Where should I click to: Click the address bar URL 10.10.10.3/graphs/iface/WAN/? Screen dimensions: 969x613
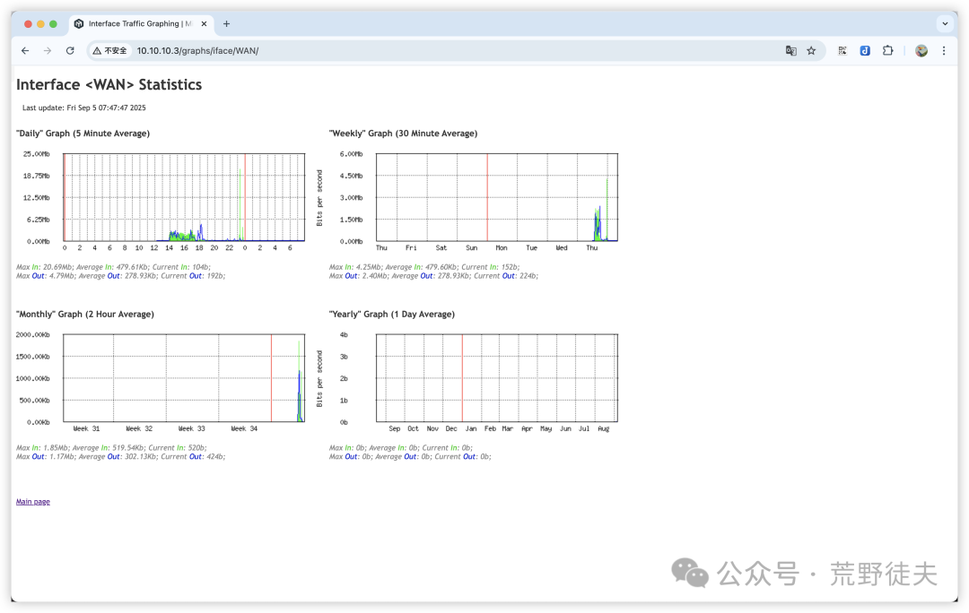point(197,50)
